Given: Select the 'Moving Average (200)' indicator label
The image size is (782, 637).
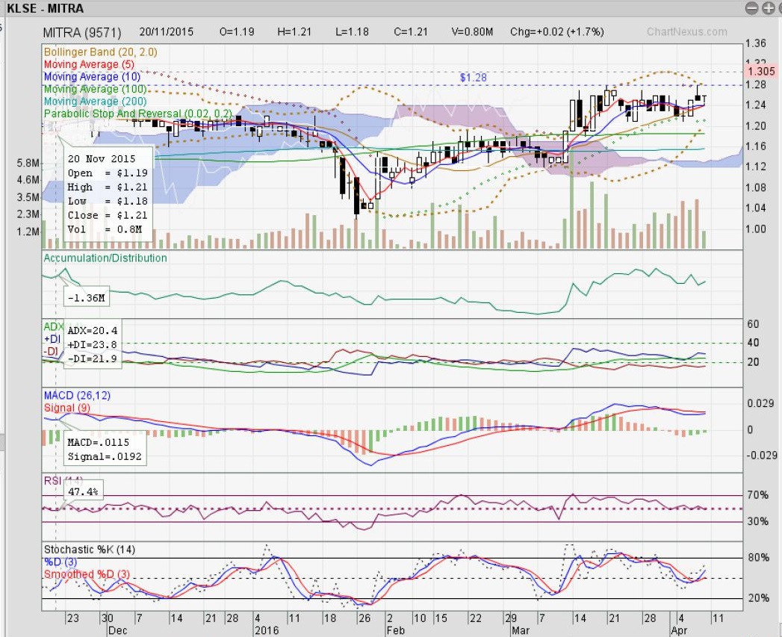Looking at the screenshot, I should (95, 102).
